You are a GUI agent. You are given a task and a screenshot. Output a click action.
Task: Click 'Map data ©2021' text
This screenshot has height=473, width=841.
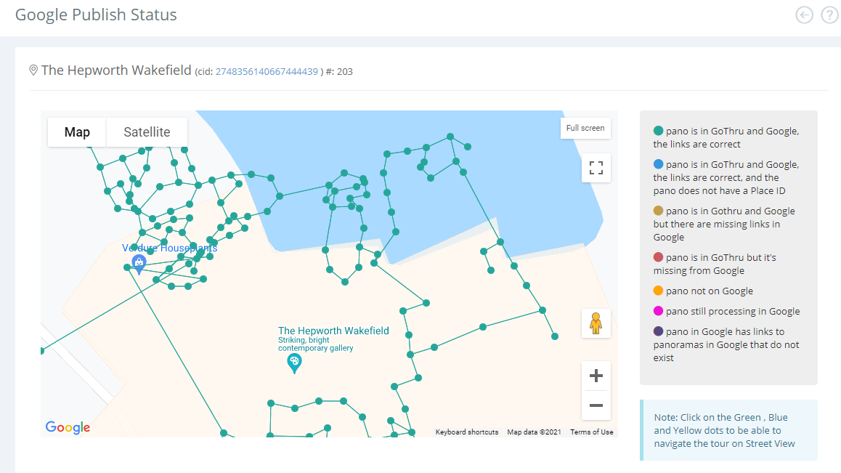click(535, 432)
